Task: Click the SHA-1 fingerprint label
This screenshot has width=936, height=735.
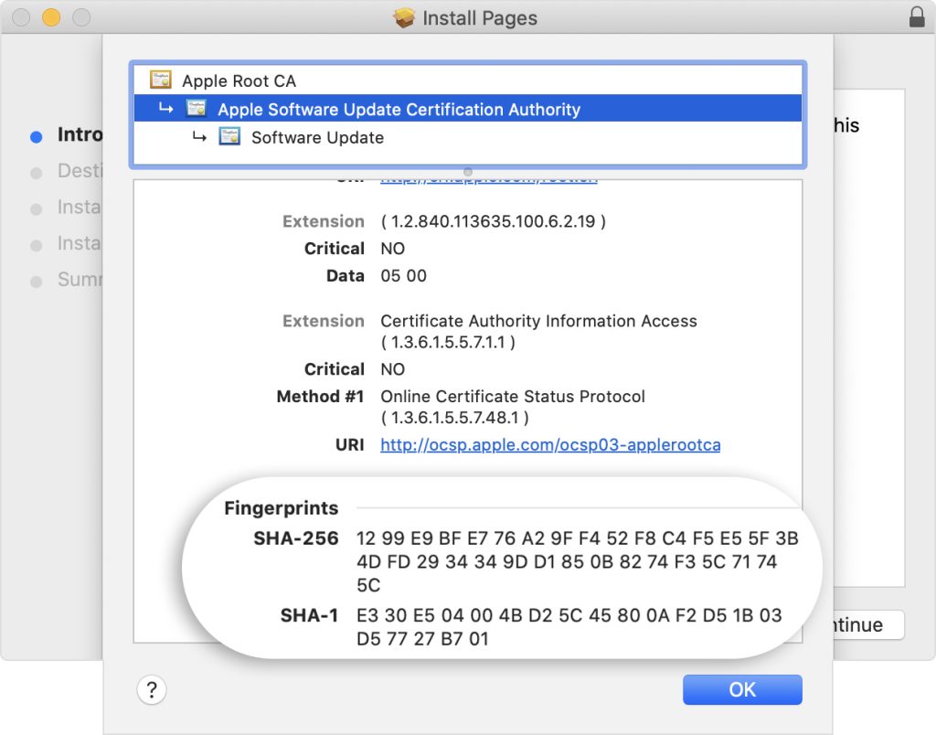Action: point(309,615)
